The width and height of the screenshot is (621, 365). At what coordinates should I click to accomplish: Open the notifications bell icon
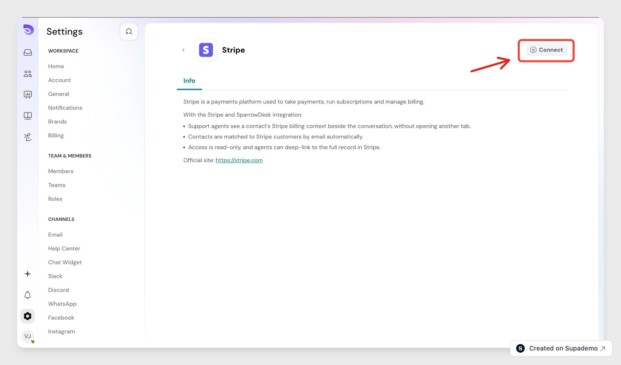(x=27, y=295)
